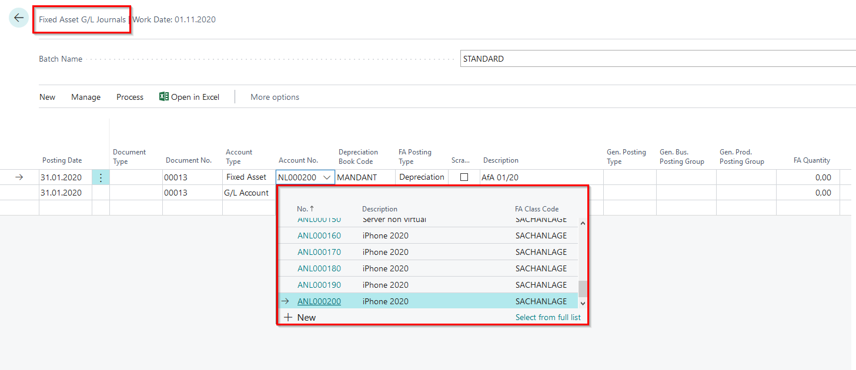Screen dimensions: 856x370
Task: Toggle the Scrap checkbox in the first row
Action: click(464, 177)
